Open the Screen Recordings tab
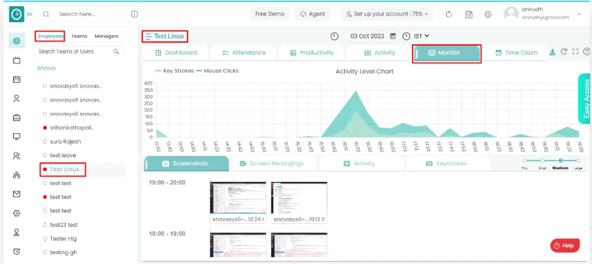This screenshot has width=592, height=264. (271, 163)
